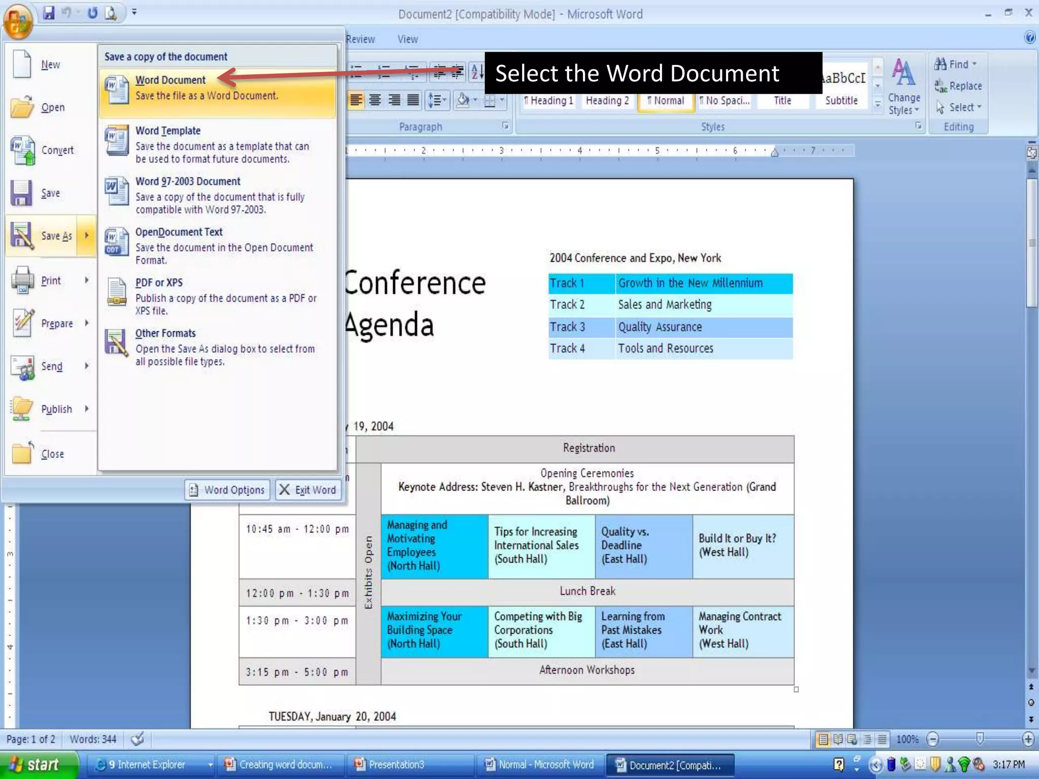Screen dimensions: 1039x779
Task: Click the Windows Start button
Action: click(36, 764)
